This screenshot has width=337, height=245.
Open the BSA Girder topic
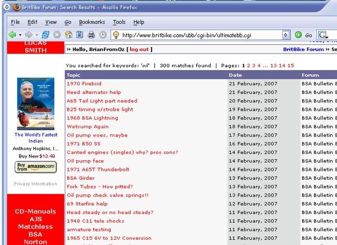click(81, 178)
